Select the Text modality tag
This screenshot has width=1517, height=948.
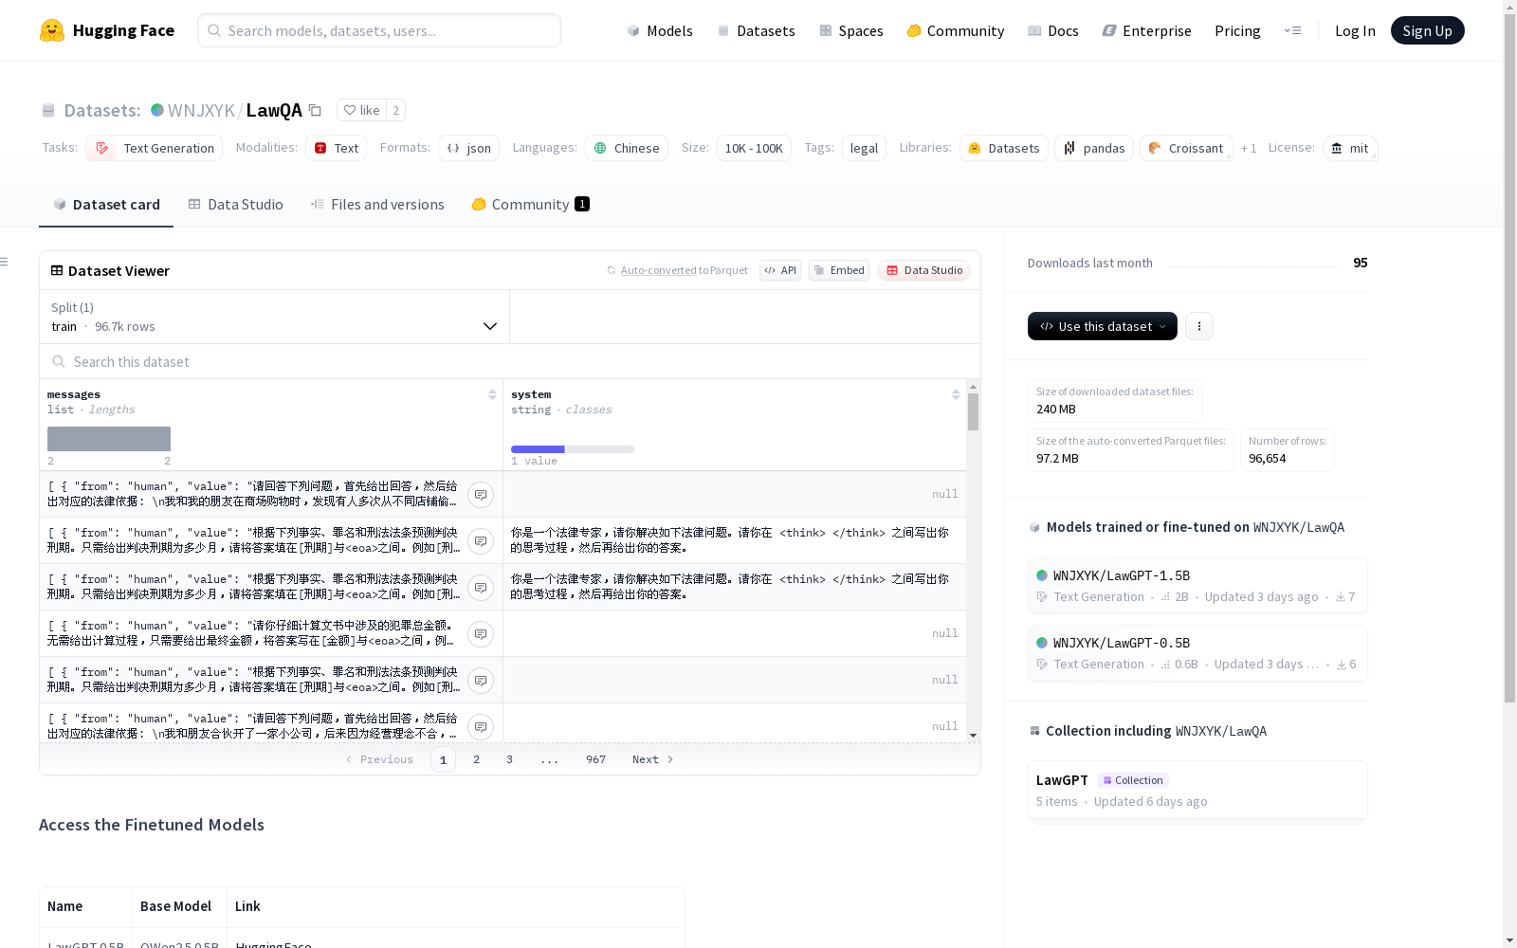[336, 148]
